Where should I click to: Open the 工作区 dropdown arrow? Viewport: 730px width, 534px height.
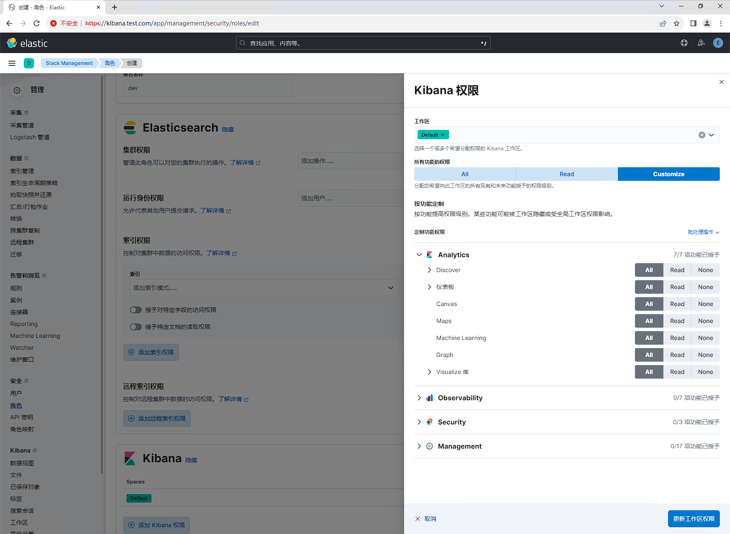711,135
